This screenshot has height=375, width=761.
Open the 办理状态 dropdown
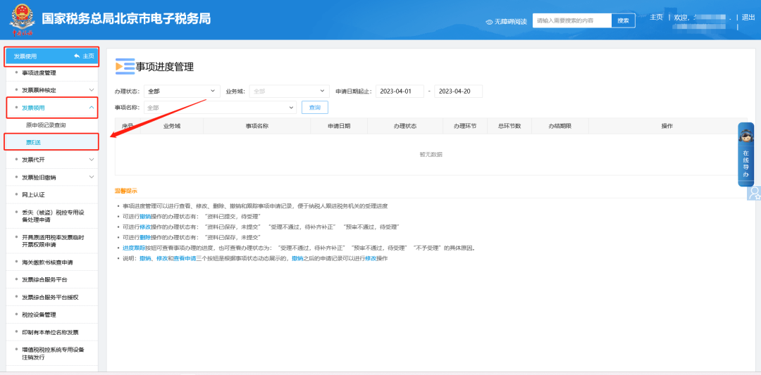(x=182, y=91)
